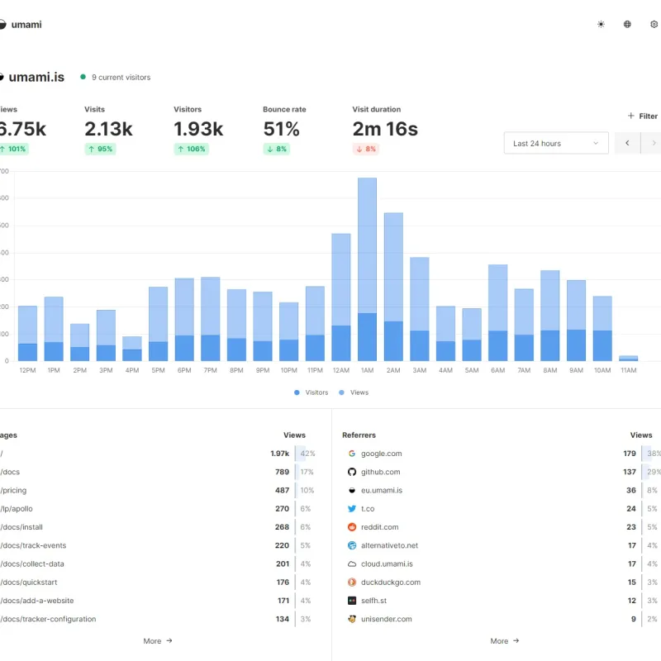Show More referrers link
This screenshot has height=661, width=661.
(x=505, y=641)
